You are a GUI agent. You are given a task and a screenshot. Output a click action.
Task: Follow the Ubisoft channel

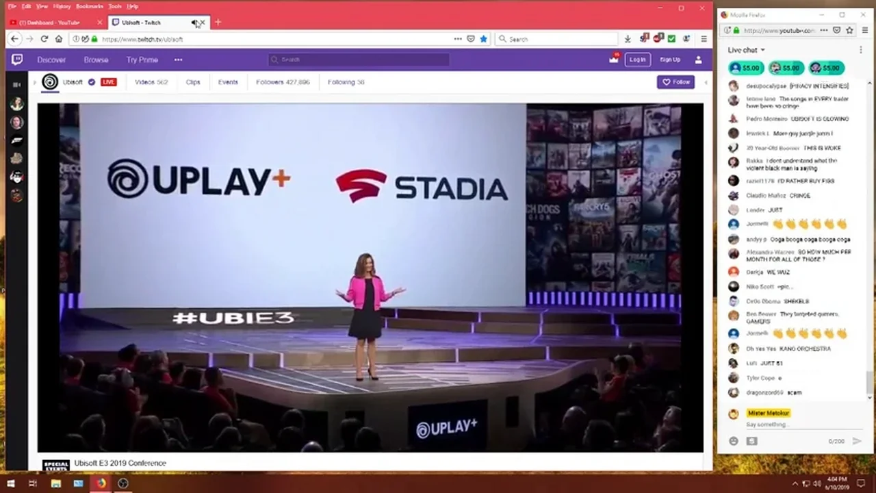coord(675,82)
